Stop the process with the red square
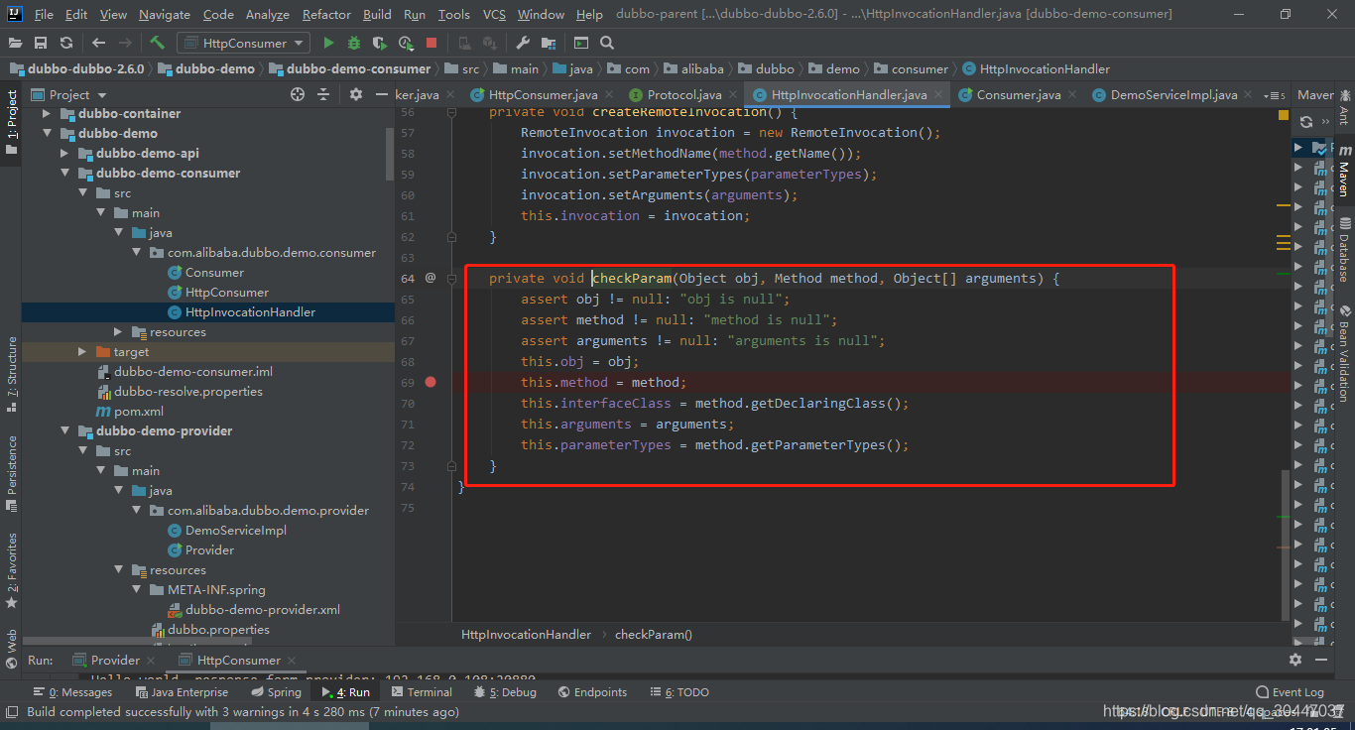Image resolution: width=1355 pixels, height=730 pixels. pyautogui.click(x=431, y=43)
